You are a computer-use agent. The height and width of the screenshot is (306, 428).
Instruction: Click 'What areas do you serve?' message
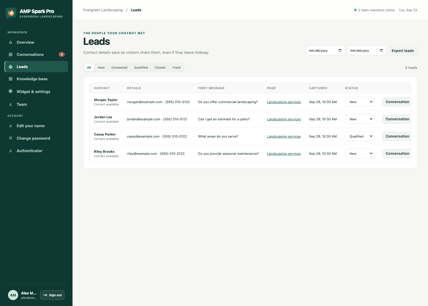[x=218, y=136]
